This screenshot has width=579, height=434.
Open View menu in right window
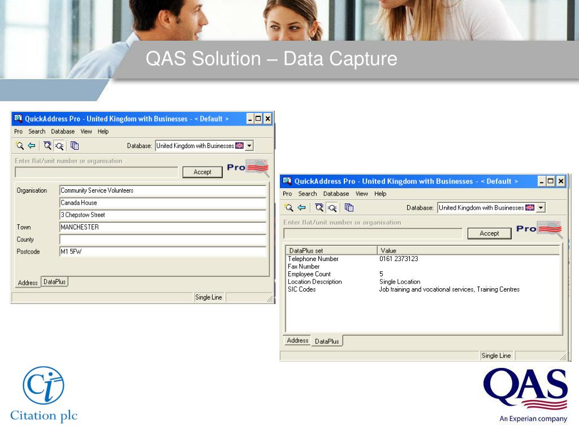point(361,194)
